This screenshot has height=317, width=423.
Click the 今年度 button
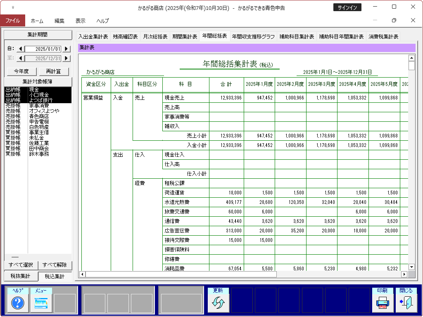21,71
